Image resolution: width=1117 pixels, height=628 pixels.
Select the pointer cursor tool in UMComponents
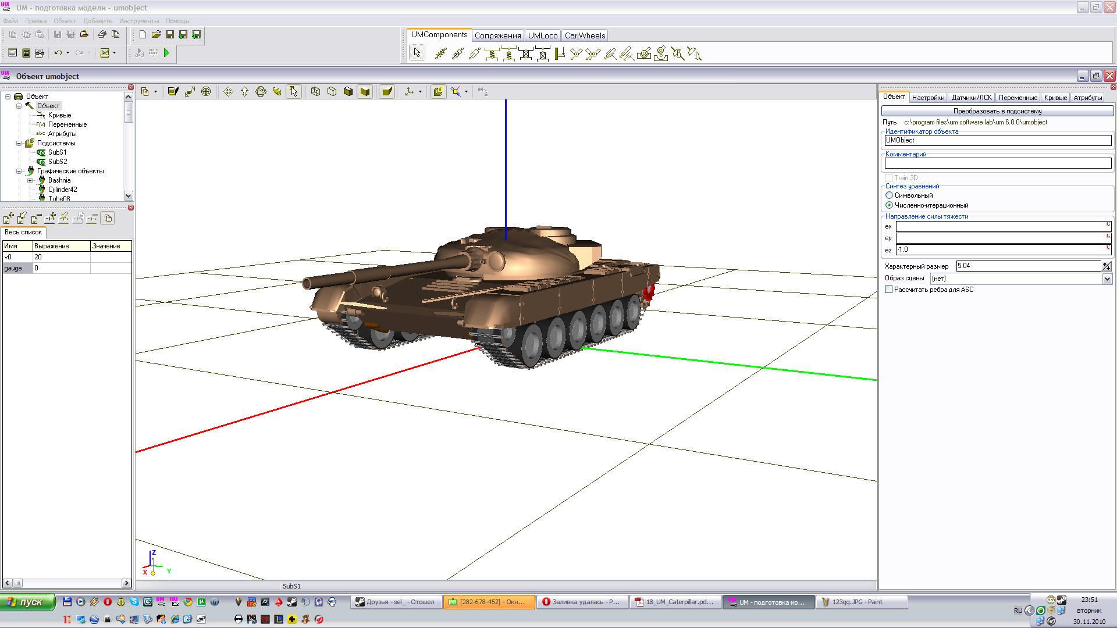417,53
